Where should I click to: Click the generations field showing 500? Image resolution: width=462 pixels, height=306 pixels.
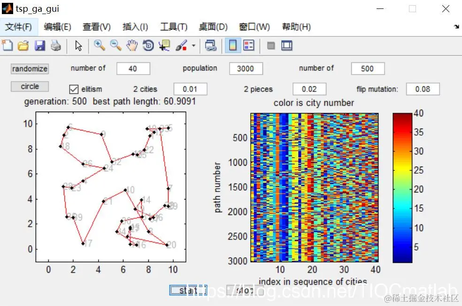point(368,69)
